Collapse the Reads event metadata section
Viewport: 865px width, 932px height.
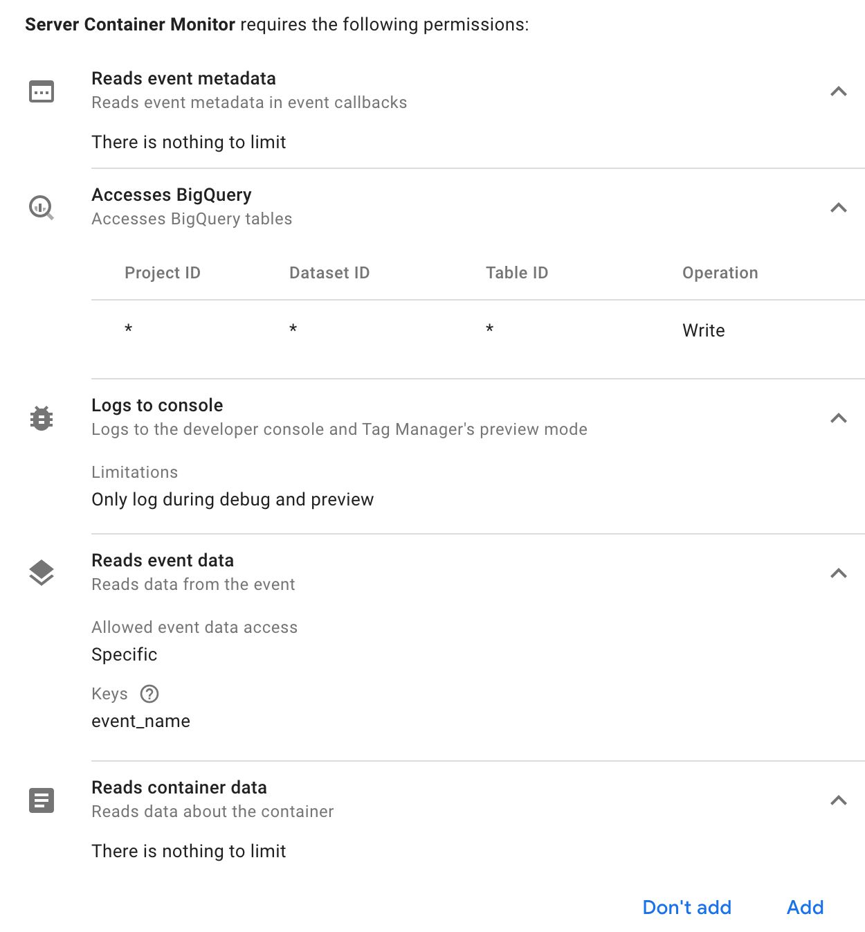click(839, 91)
